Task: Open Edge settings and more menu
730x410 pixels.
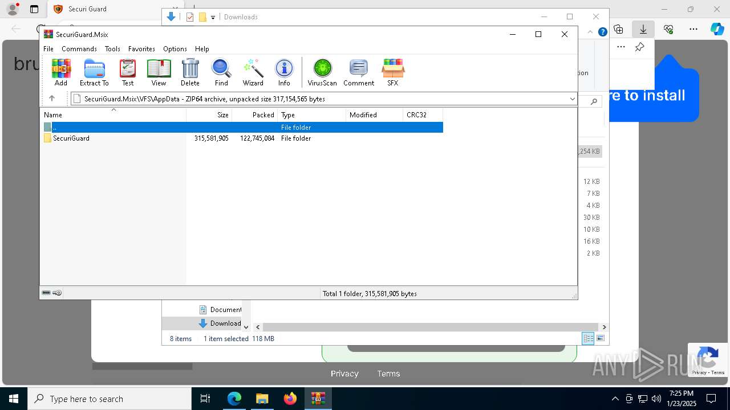Action: (x=693, y=29)
